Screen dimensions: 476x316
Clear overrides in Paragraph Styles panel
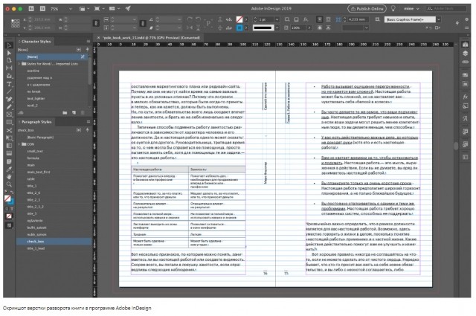[79, 130]
